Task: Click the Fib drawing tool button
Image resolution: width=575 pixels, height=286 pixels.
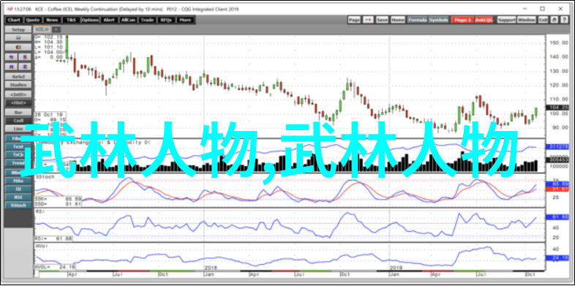Action: point(18,138)
